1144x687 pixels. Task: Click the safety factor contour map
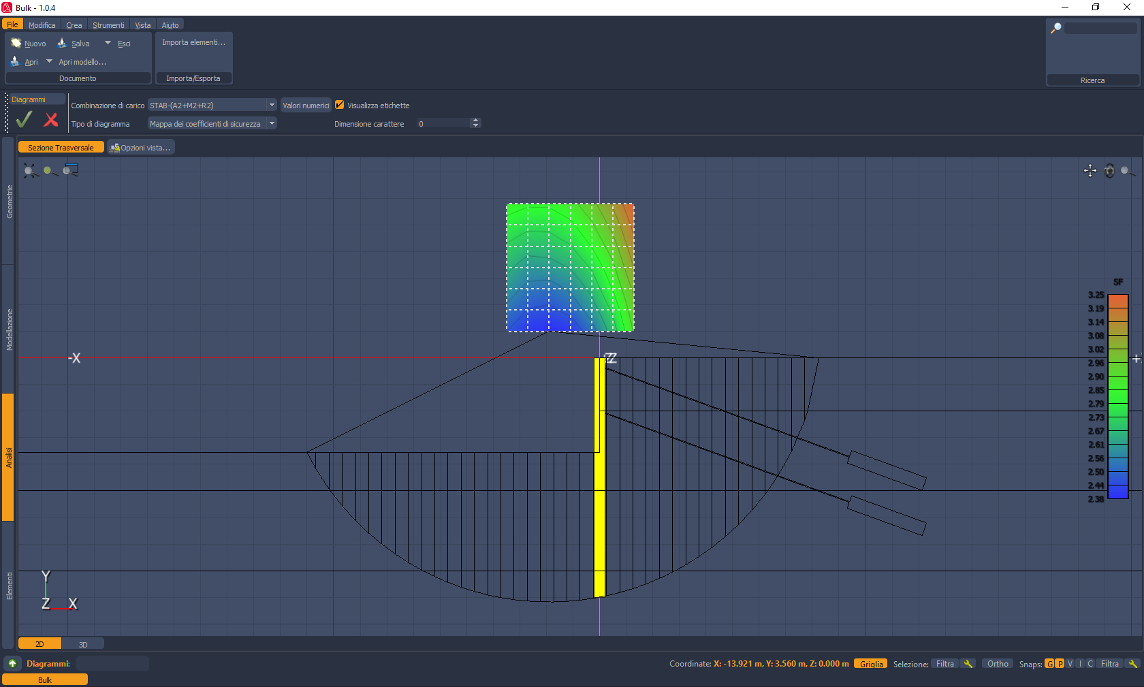pyautogui.click(x=570, y=267)
